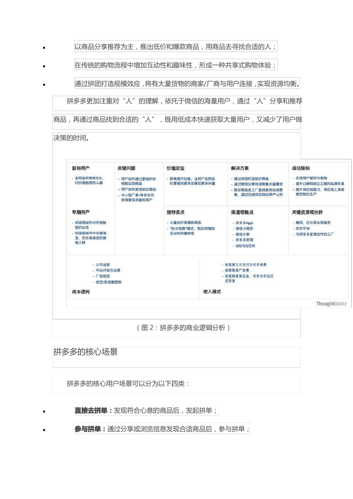Click the ThoughtWorks logo in the canvas
This screenshot has width=353, height=499.
pyautogui.click(x=331, y=304)
